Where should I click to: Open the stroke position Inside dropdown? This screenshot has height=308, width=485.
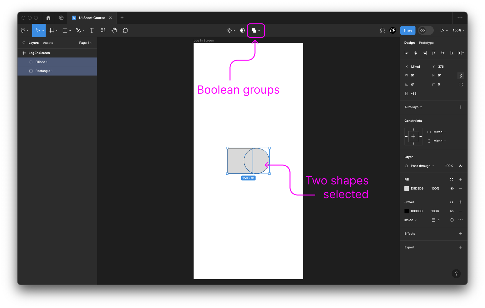410,220
